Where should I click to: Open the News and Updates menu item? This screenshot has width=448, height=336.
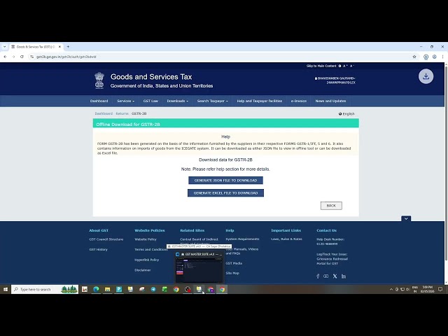330,101
